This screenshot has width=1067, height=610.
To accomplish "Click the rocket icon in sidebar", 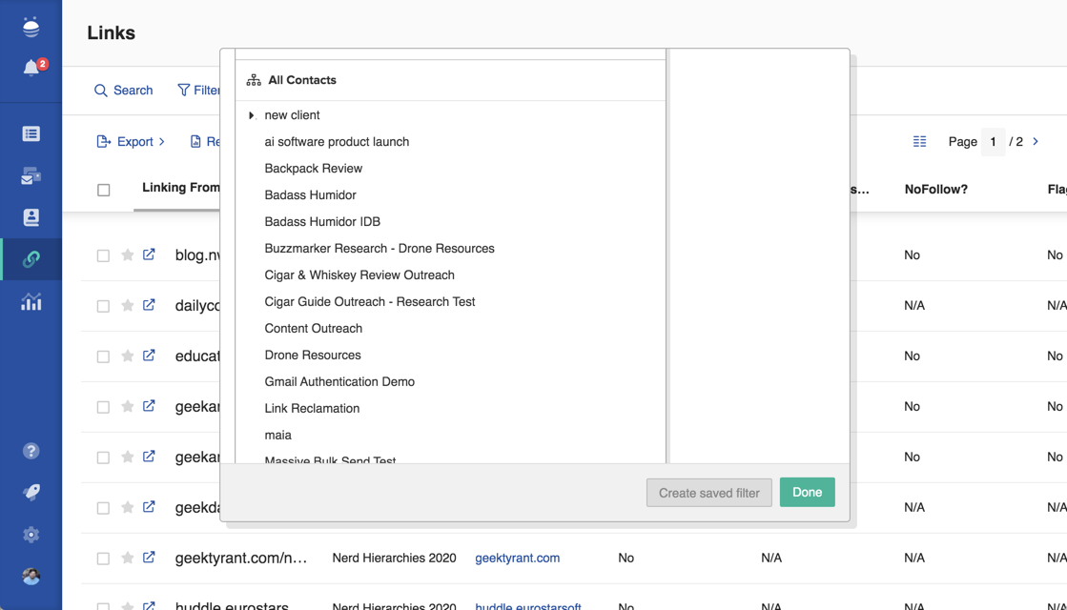I will (x=31, y=493).
